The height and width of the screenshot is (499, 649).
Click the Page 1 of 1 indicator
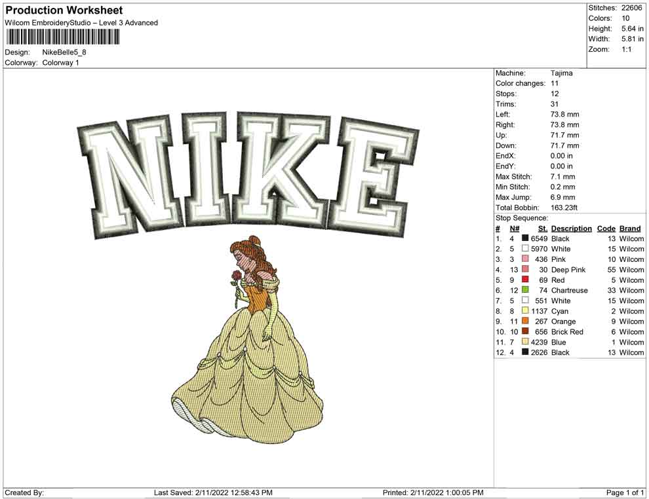pyautogui.click(x=625, y=492)
